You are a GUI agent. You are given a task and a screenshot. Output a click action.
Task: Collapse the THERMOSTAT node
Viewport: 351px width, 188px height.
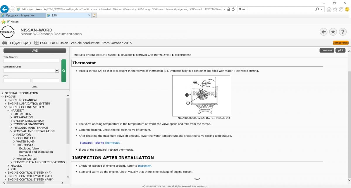coord(14,145)
